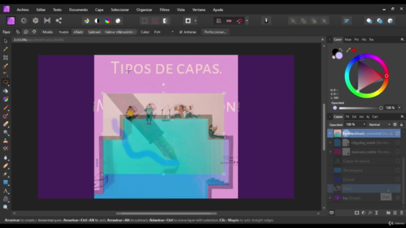This screenshot has width=406, height=228.
Task: Switch to the Export persona share icon
Action: 59,21
